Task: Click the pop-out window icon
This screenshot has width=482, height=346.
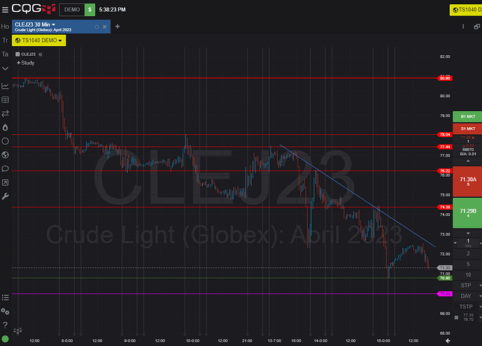Action: point(477,27)
